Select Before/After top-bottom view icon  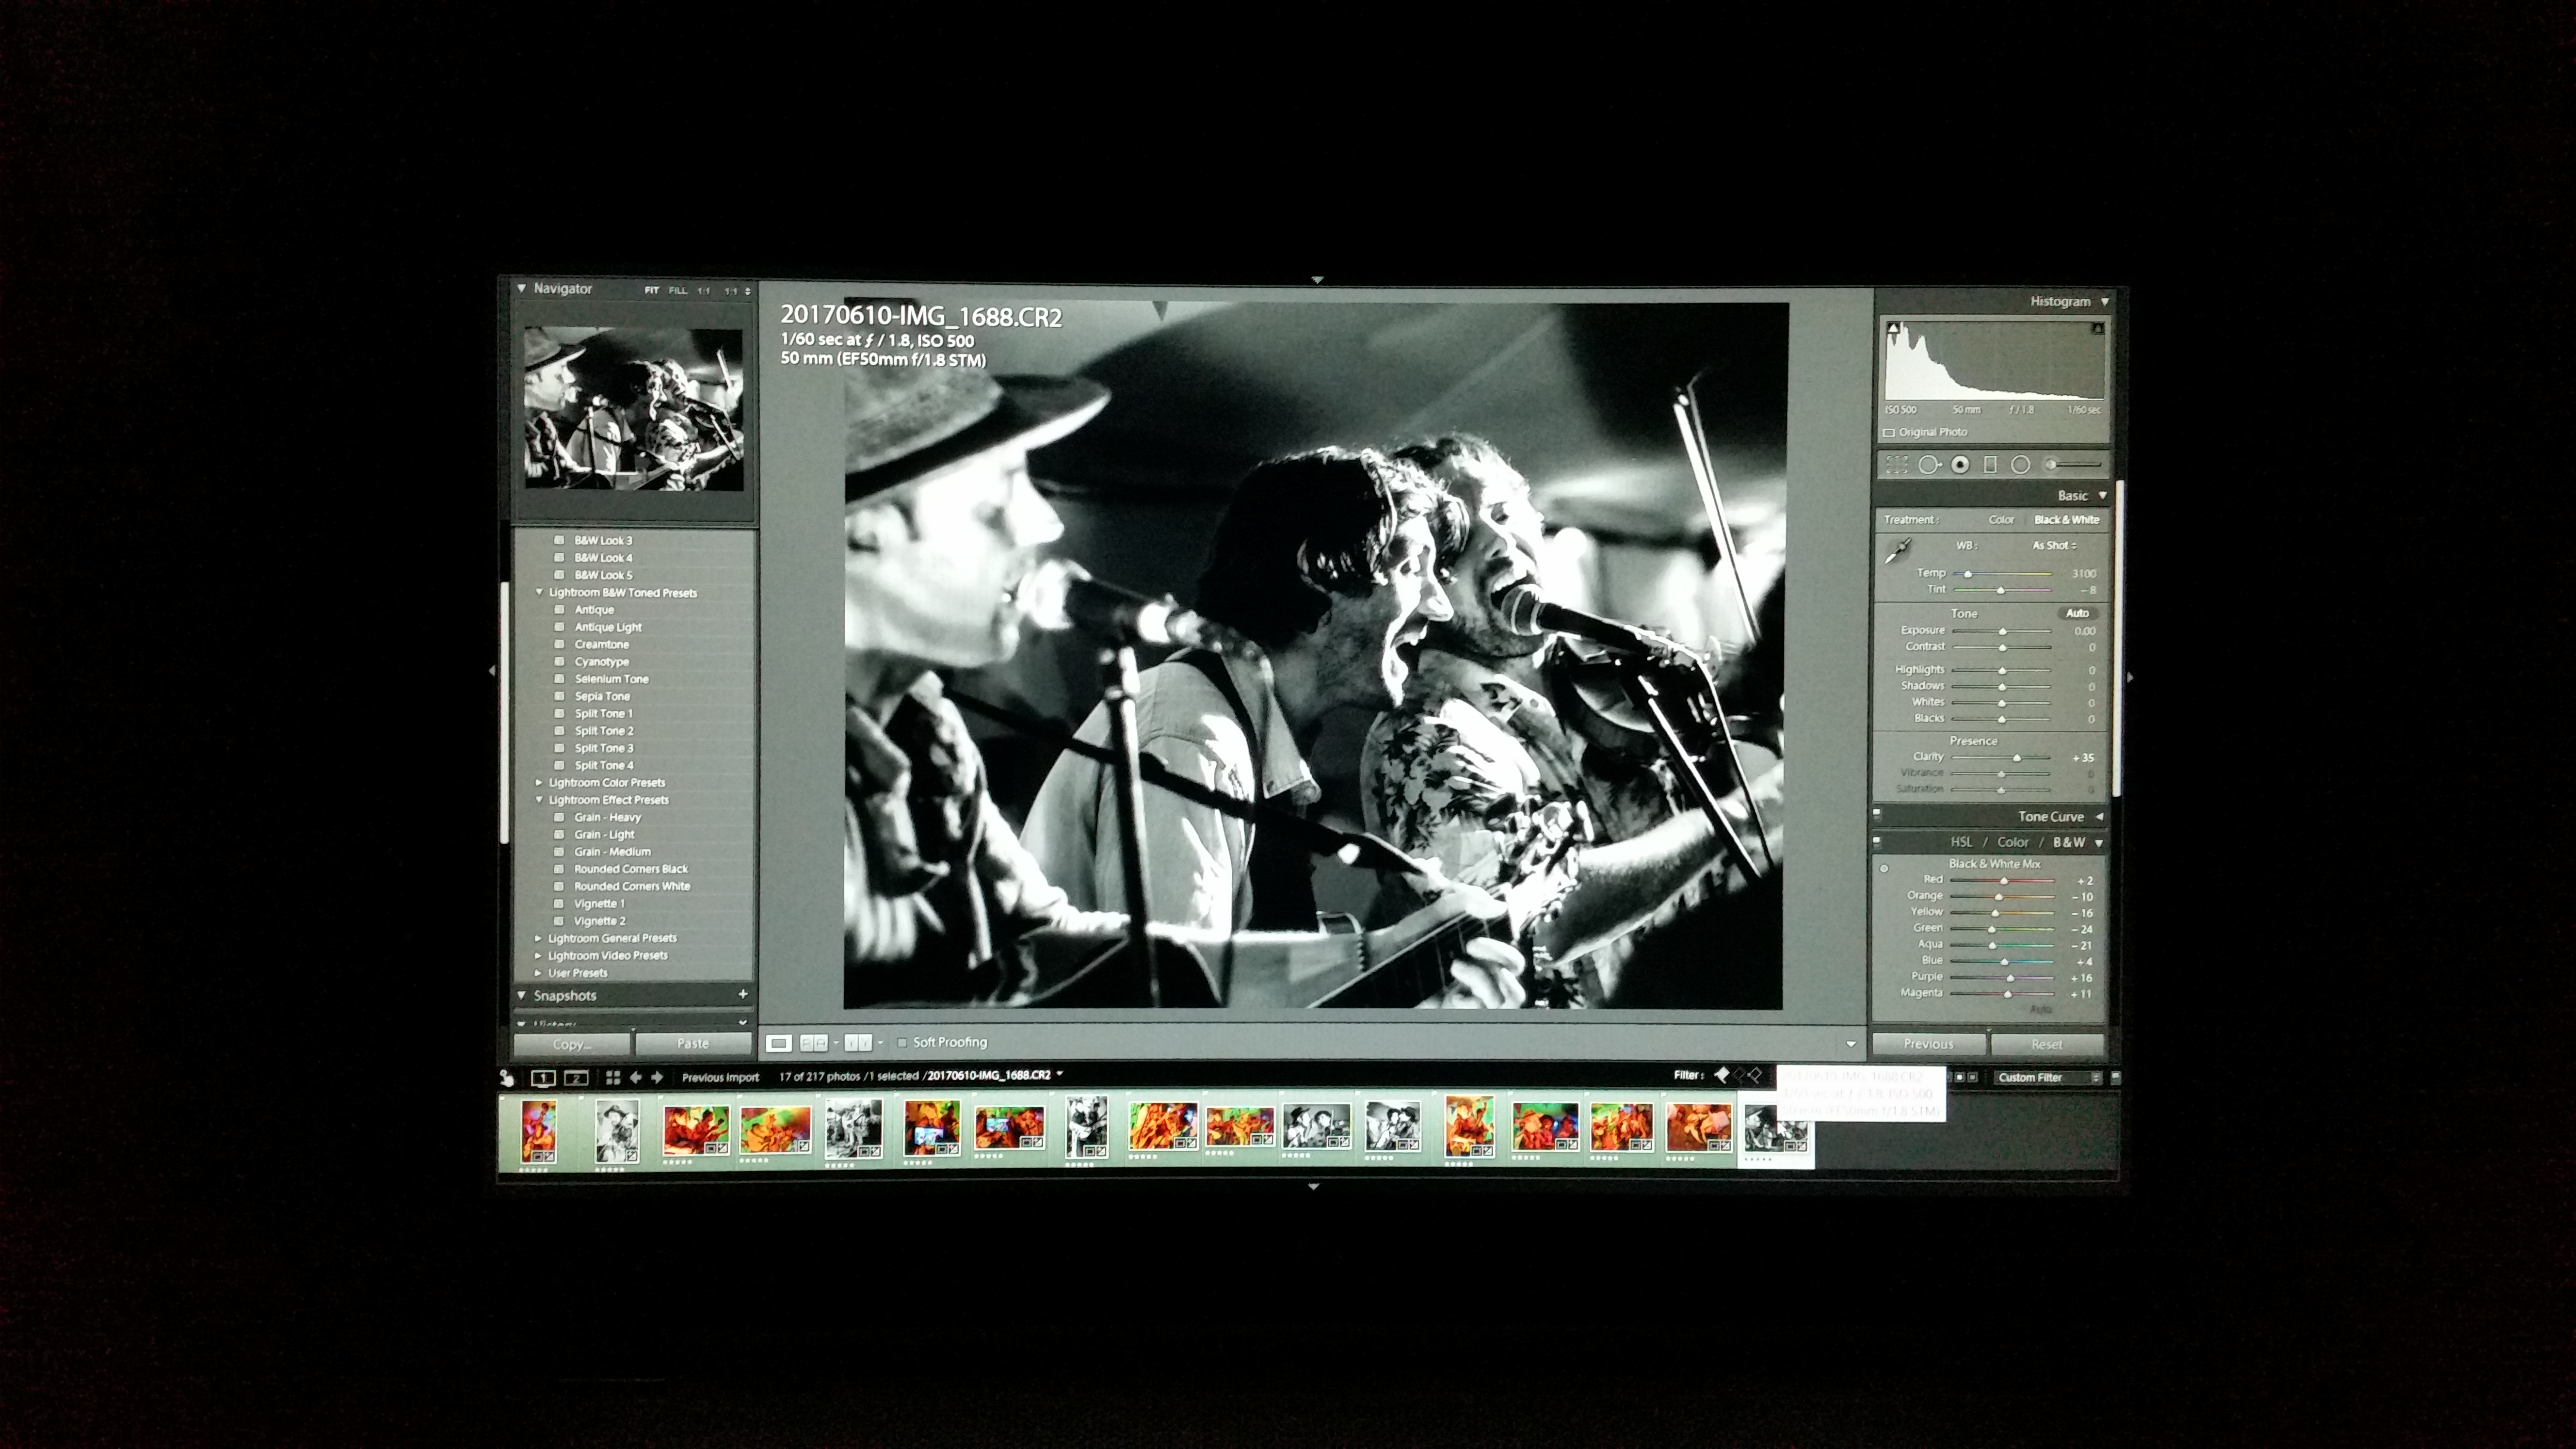click(x=858, y=1043)
